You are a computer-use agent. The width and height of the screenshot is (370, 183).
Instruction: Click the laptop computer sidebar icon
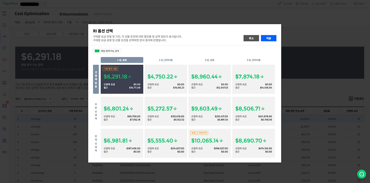click(x=4, y=83)
